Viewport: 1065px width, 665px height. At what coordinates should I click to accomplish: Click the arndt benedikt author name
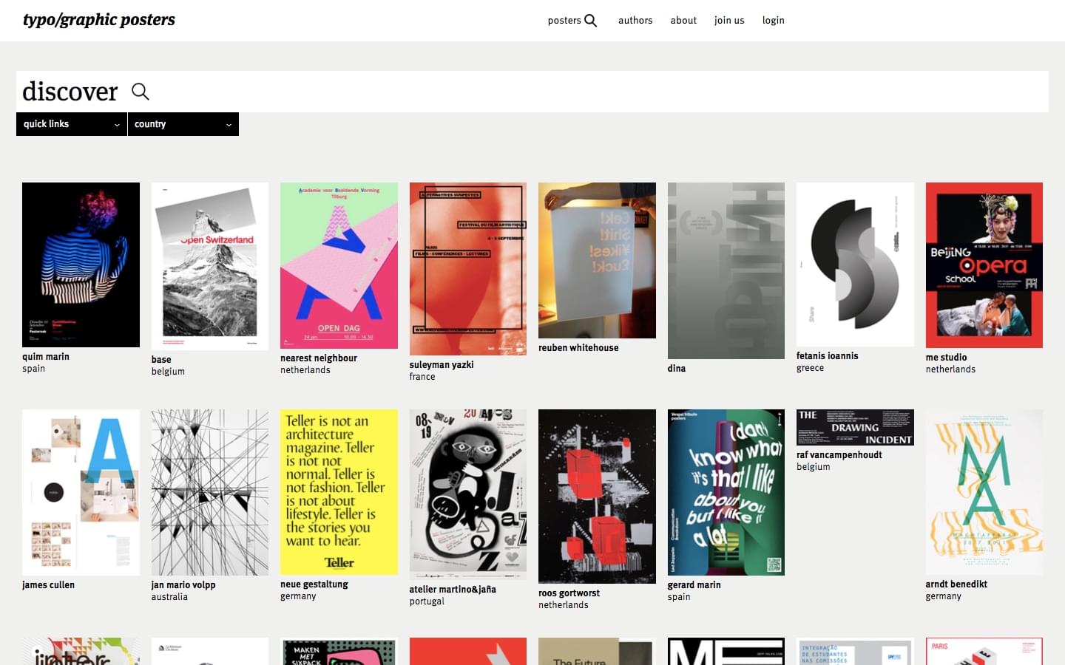click(x=957, y=584)
